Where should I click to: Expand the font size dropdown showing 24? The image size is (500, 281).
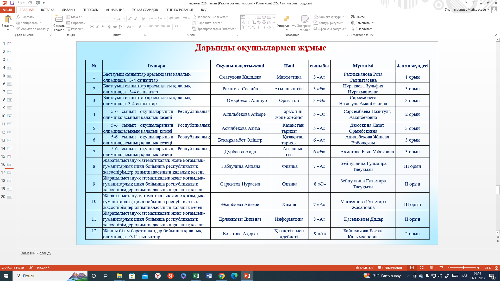(x=125, y=19)
